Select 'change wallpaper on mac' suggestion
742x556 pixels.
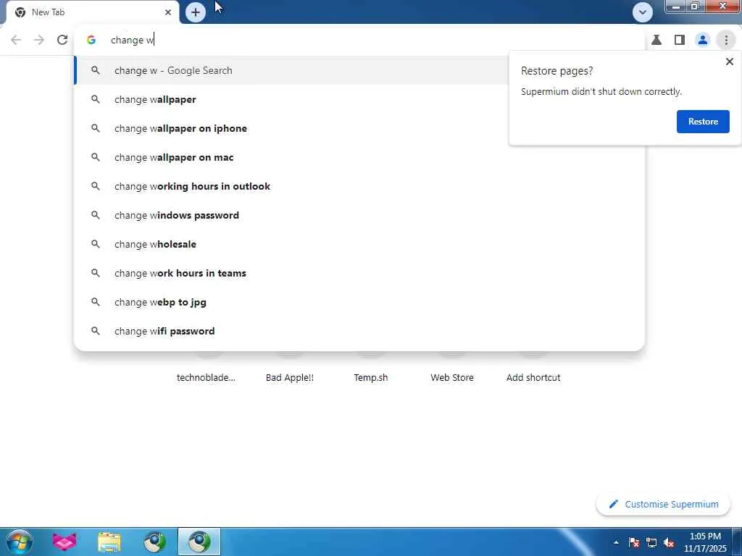point(359,157)
